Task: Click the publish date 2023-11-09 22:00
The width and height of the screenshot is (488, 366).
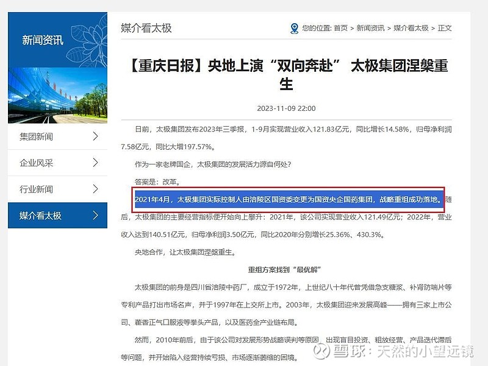Action: [x=286, y=108]
